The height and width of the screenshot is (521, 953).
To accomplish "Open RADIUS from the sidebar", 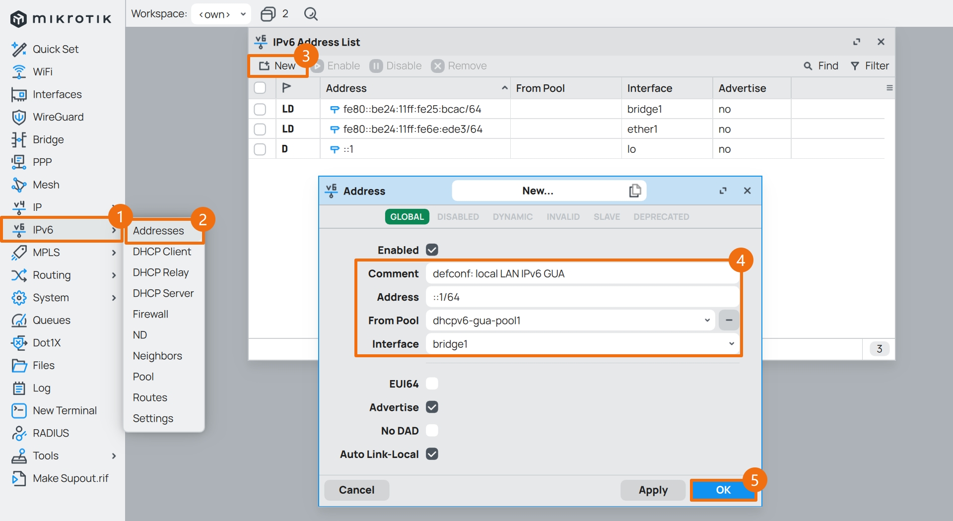I will 51,433.
